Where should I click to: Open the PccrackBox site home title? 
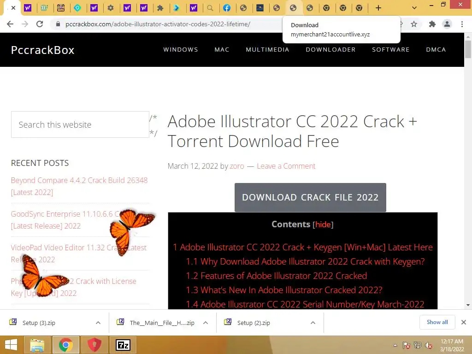(43, 50)
